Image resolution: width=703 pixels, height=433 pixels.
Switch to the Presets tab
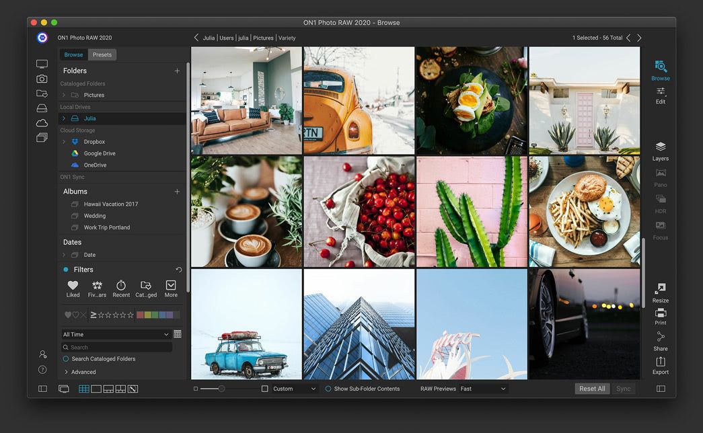[102, 54]
